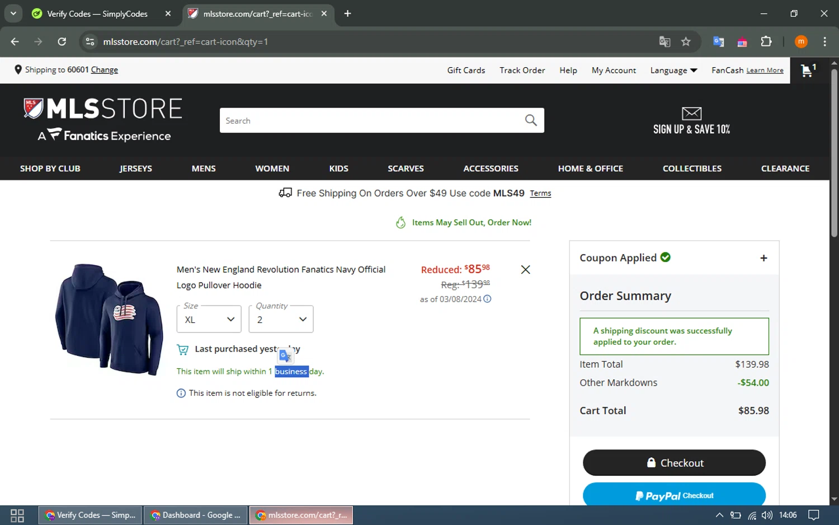The width and height of the screenshot is (839, 525).
Task: Reload the page
Action: pyautogui.click(x=62, y=41)
